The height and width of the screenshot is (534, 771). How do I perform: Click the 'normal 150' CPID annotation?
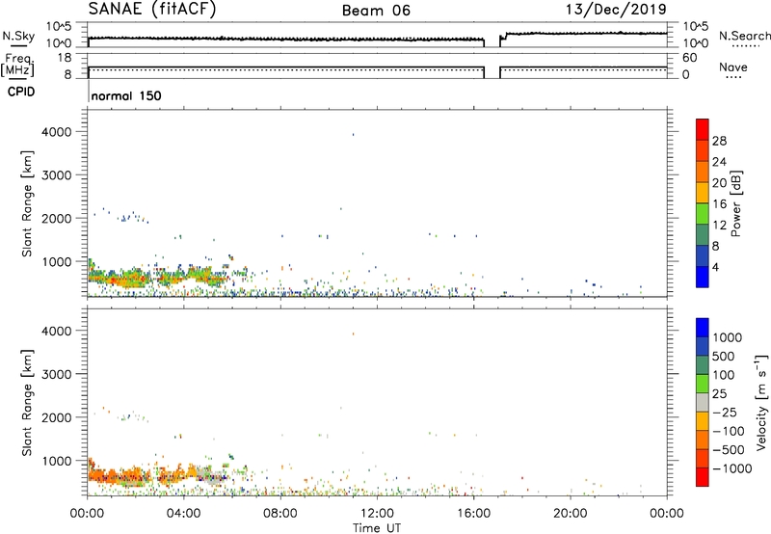(x=126, y=95)
